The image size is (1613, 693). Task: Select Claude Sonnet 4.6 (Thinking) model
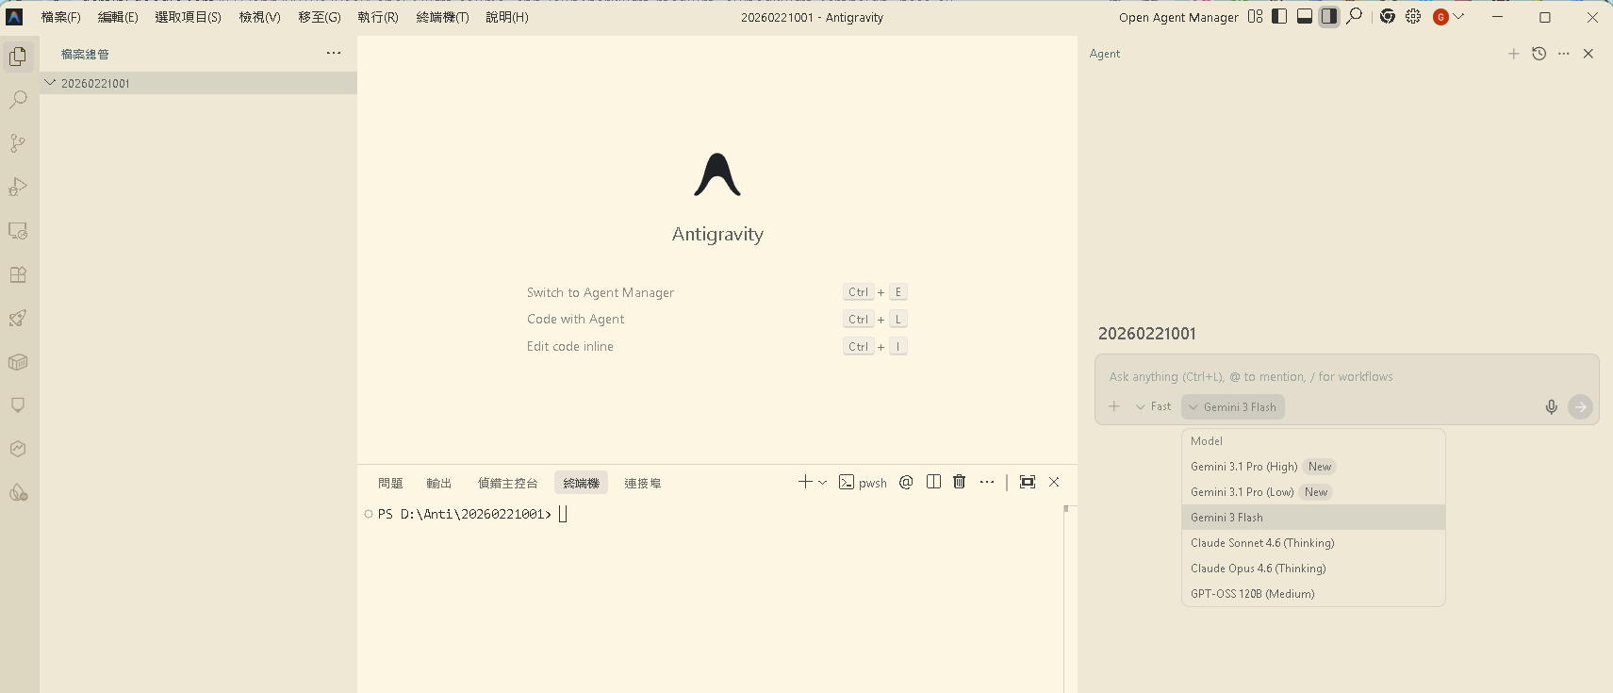coord(1313,543)
